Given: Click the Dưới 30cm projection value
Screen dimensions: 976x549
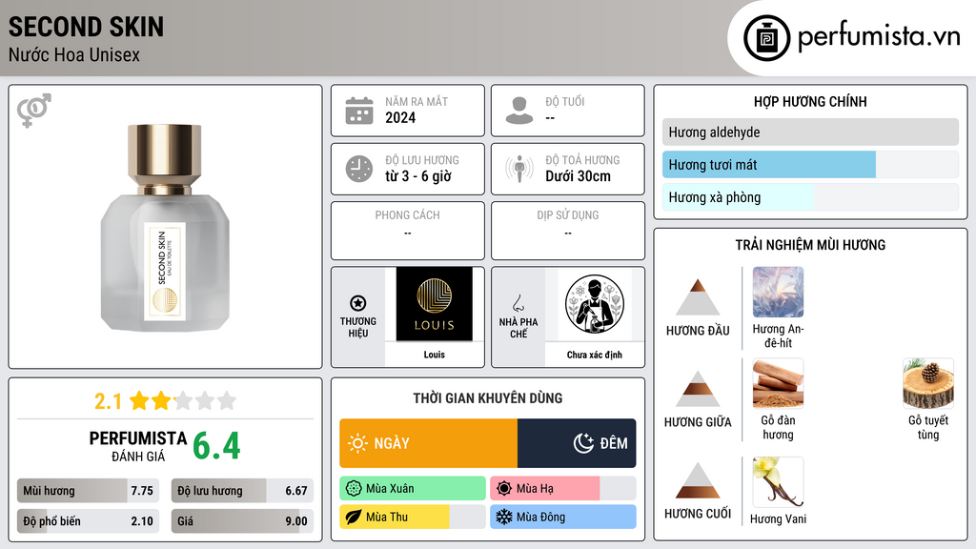Looking at the screenshot, I should tap(579, 176).
